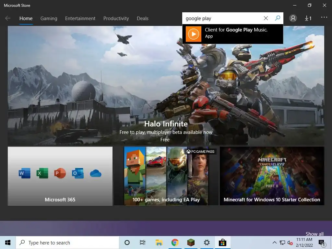Click the Outlook icon in Microsoft 365 tile

[x=78, y=173]
